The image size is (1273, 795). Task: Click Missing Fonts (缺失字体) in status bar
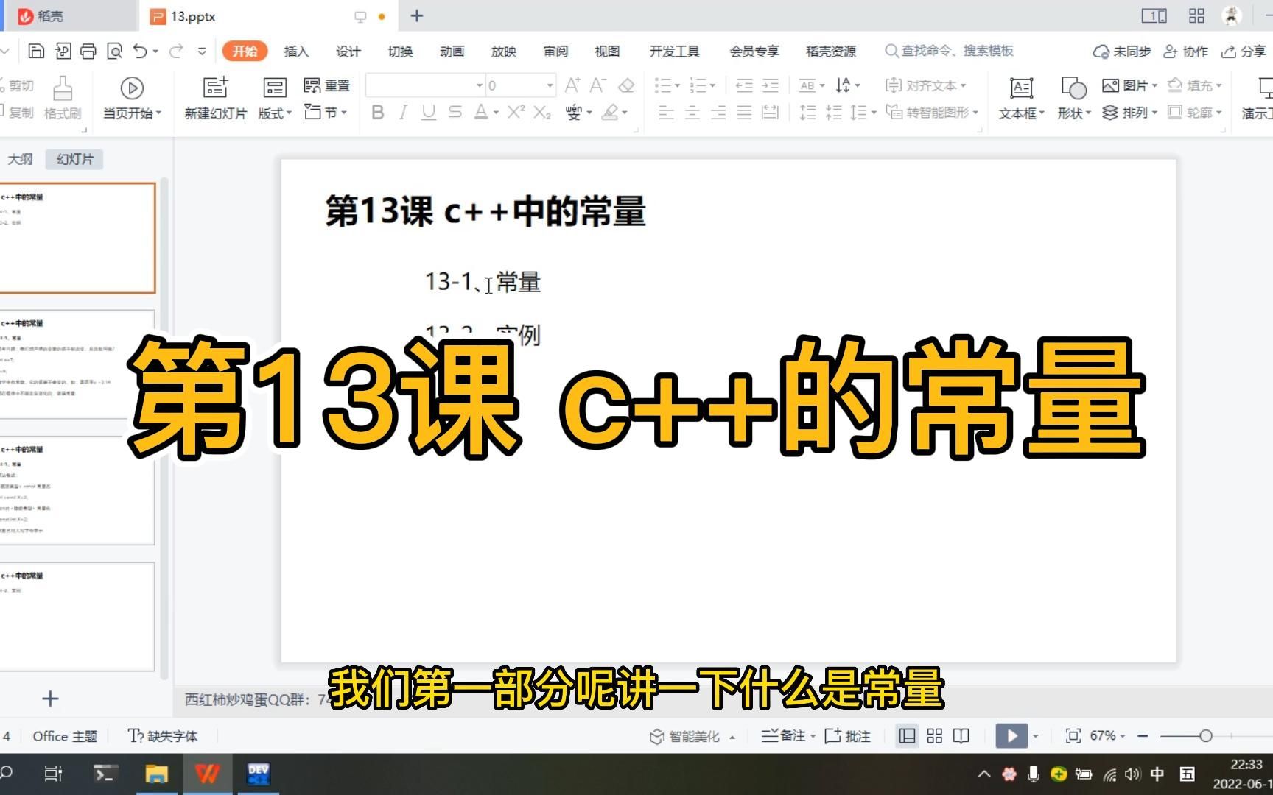(x=163, y=736)
